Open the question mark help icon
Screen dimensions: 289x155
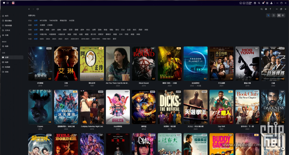click(270, 9)
